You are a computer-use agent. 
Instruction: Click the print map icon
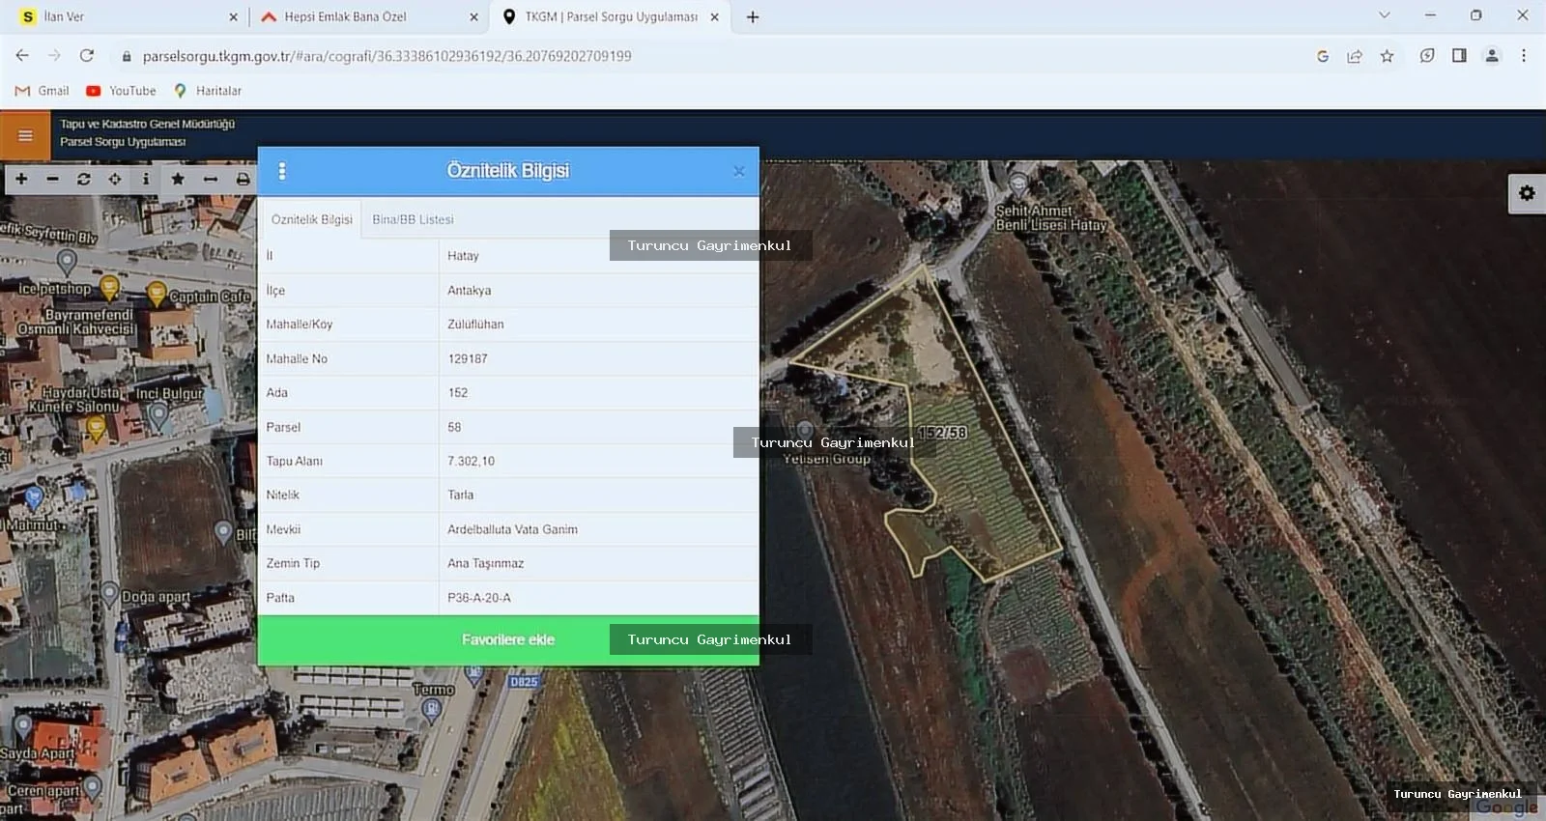tap(243, 179)
